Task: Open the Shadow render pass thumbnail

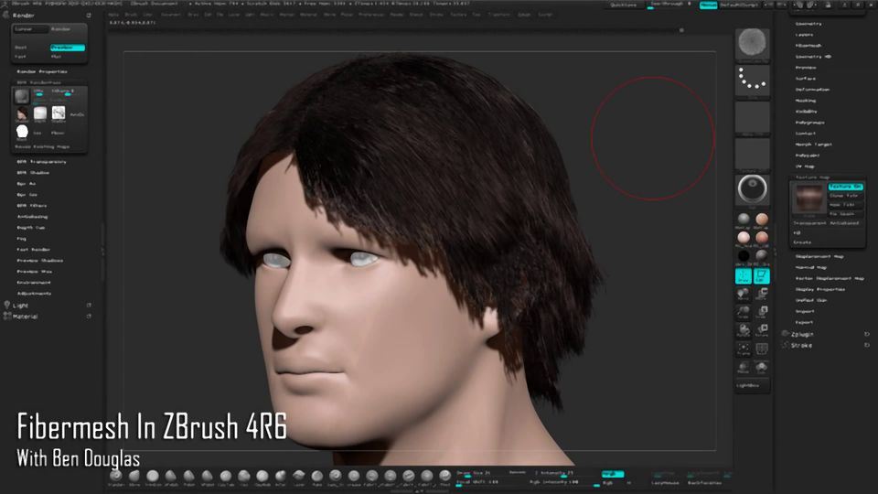Action: (x=59, y=115)
